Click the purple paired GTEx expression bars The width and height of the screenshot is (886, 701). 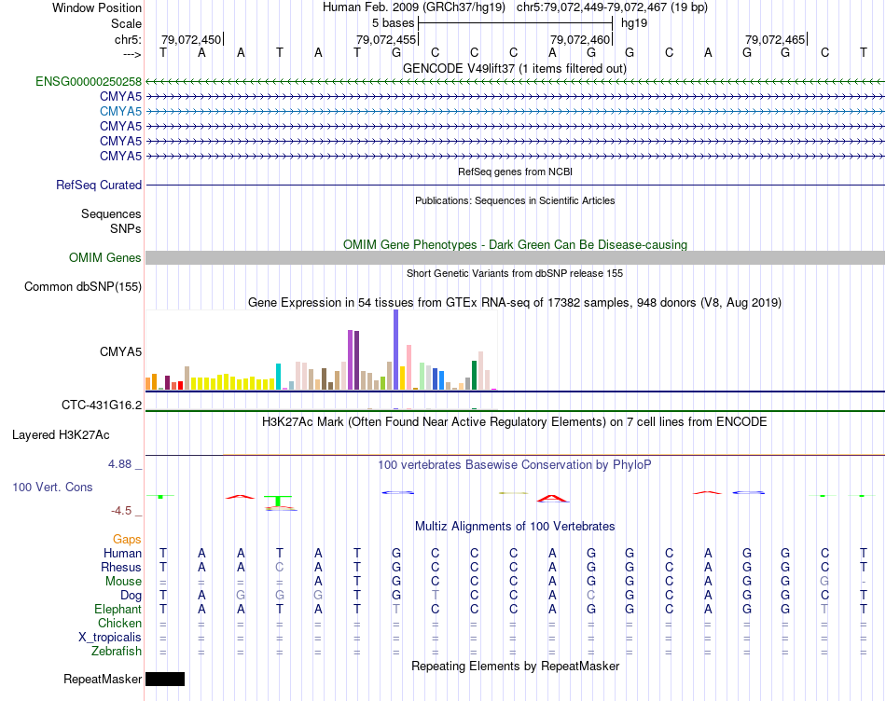pos(353,360)
